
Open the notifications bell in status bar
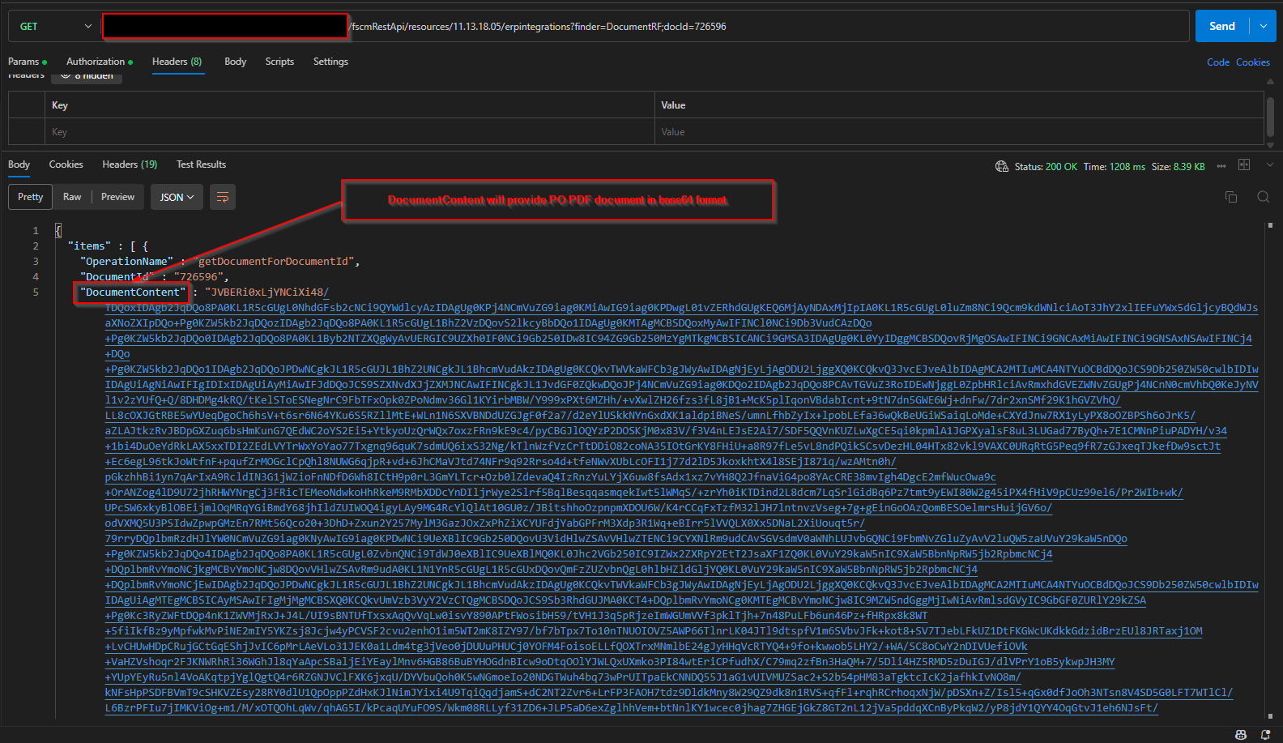point(1265,734)
